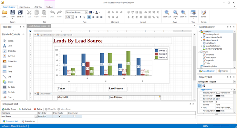Align text left
This screenshot has height=128, width=237.
pyautogui.click(x=89, y=17)
